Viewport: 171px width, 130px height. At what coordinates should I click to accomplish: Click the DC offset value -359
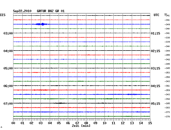pyautogui.click(x=167, y=91)
